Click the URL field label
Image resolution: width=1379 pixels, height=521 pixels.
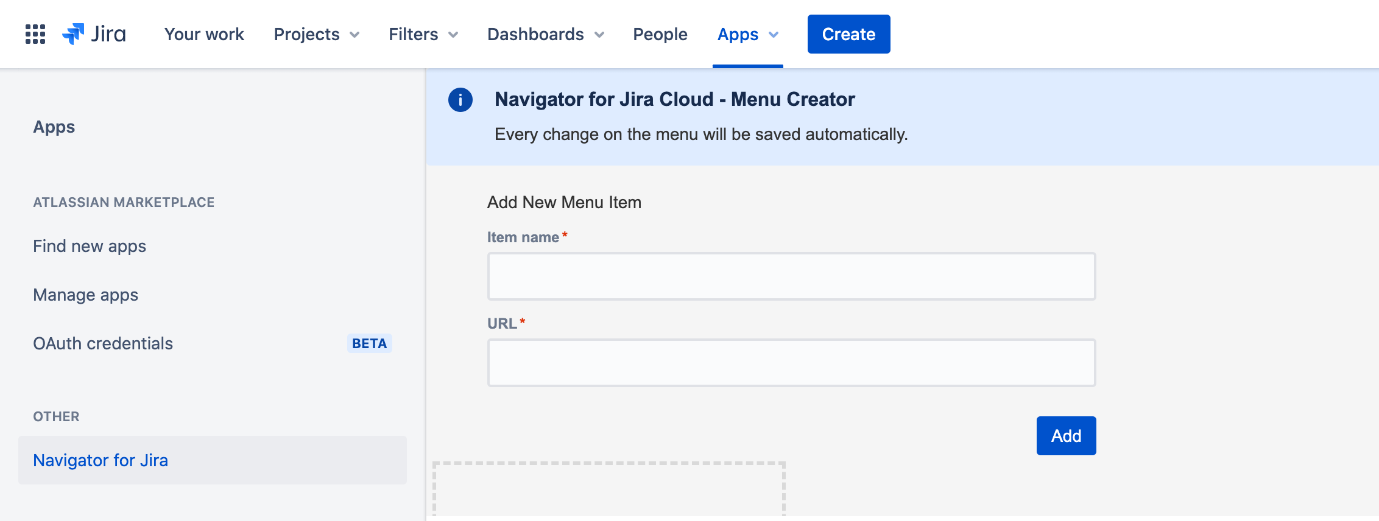(503, 324)
